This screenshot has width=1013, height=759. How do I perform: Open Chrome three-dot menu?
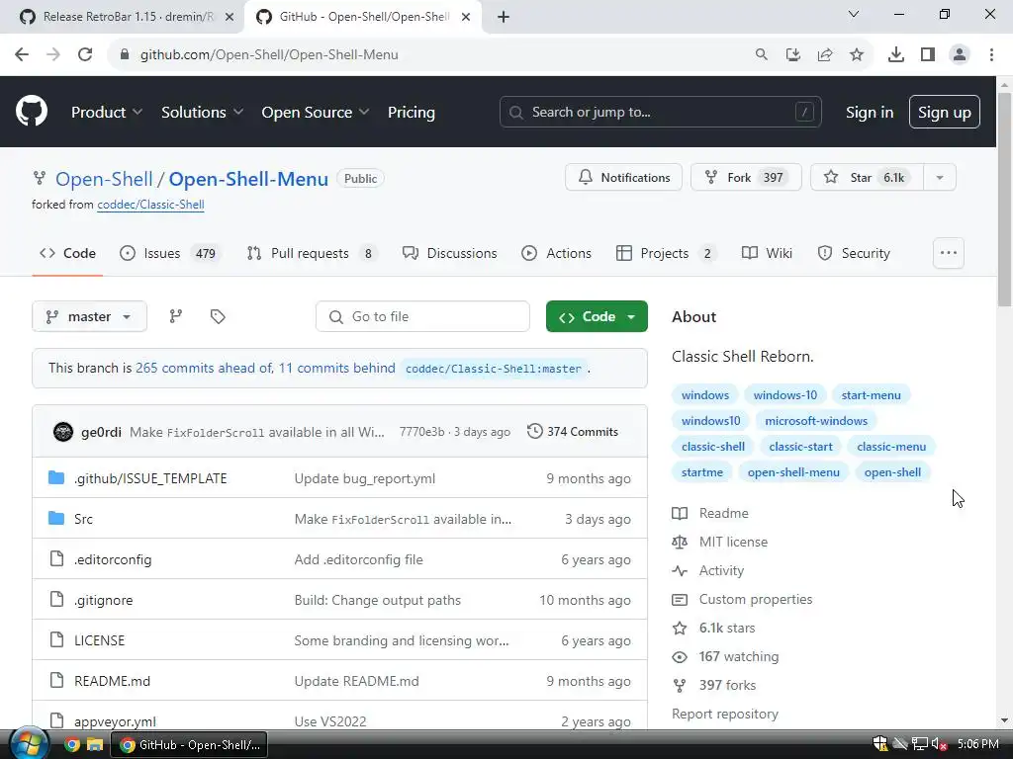click(x=991, y=55)
